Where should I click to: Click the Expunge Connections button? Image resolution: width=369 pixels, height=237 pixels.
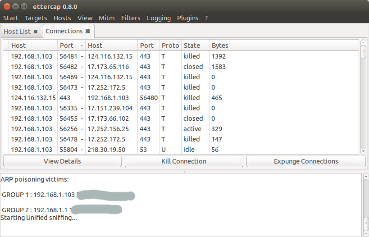pos(306,161)
